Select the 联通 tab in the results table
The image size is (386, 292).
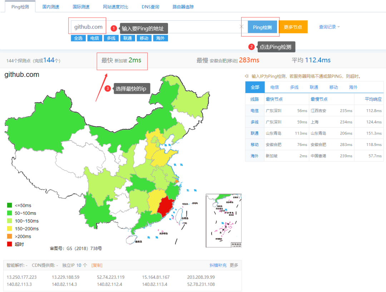click(314, 87)
